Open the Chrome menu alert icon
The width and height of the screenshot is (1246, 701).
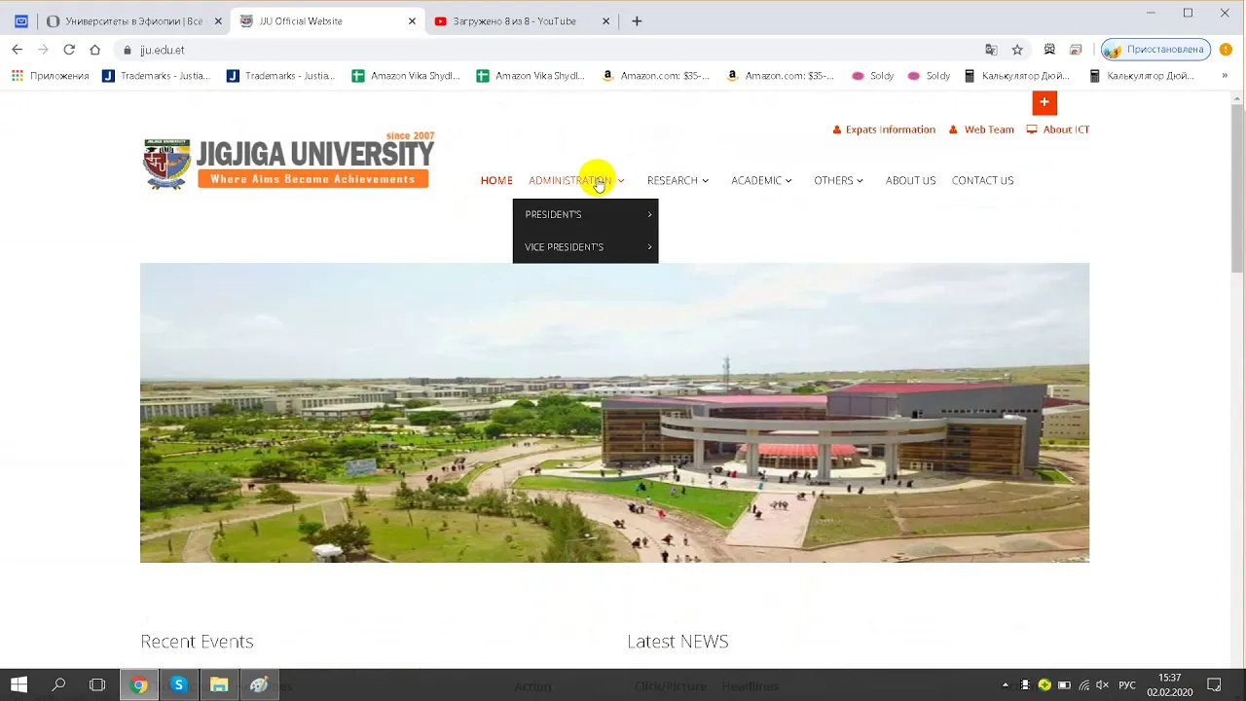click(x=1227, y=50)
